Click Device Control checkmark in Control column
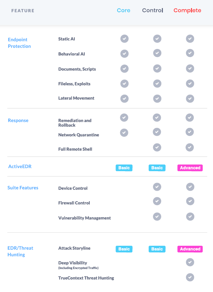Image resolution: width=213 pixels, height=292 pixels. 157,187
